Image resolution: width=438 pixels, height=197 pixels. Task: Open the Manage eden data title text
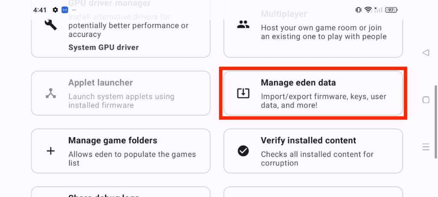pyautogui.click(x=298, y=82)
